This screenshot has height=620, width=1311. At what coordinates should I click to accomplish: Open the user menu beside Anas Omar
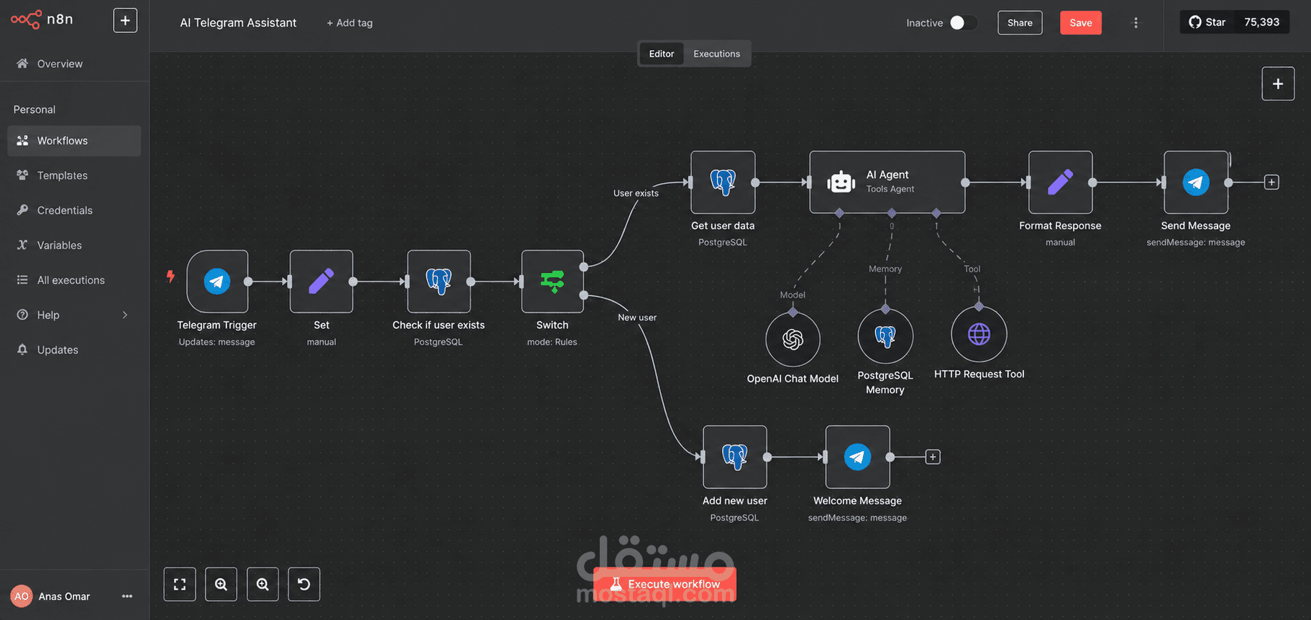127,596
